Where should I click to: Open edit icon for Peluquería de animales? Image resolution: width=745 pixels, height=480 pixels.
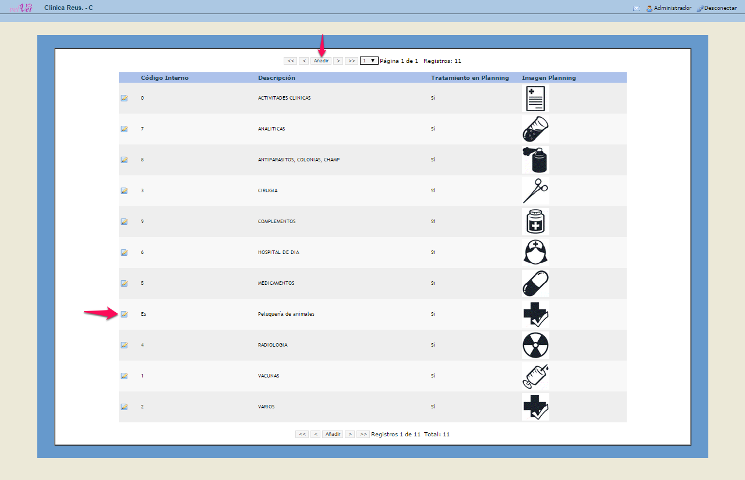click(124, 315)
